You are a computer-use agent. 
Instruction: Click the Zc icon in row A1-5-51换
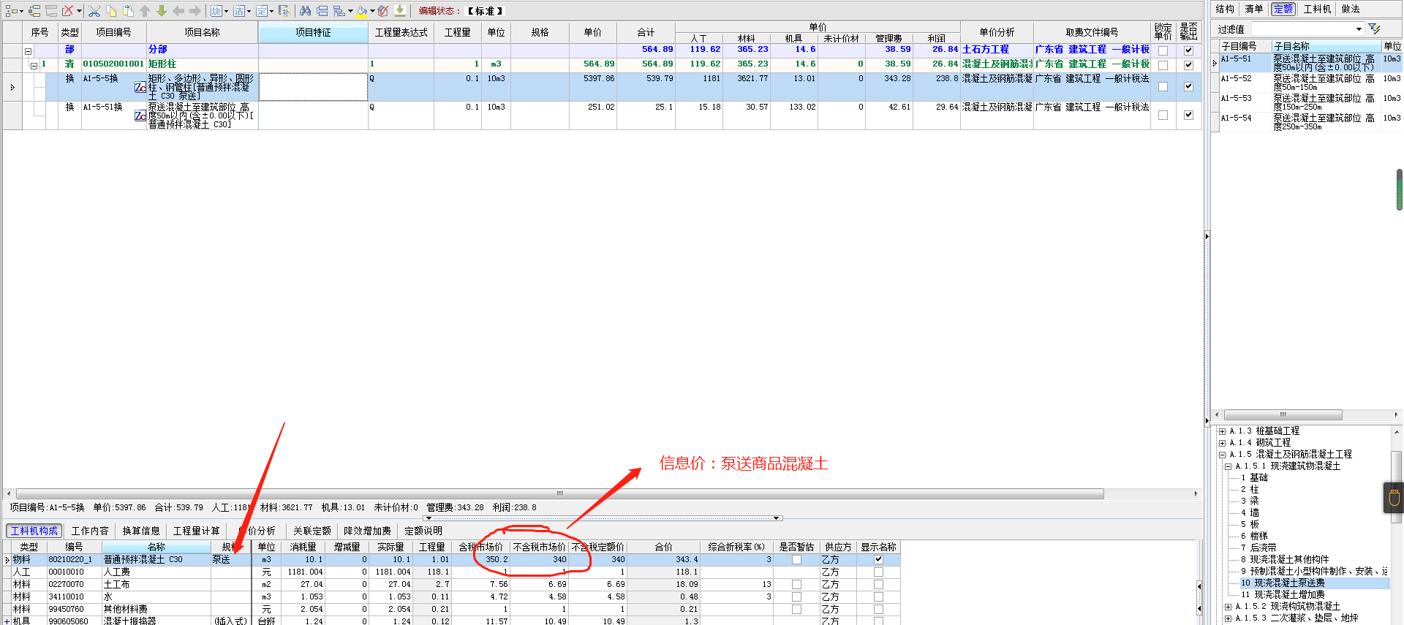coord(140,115)
